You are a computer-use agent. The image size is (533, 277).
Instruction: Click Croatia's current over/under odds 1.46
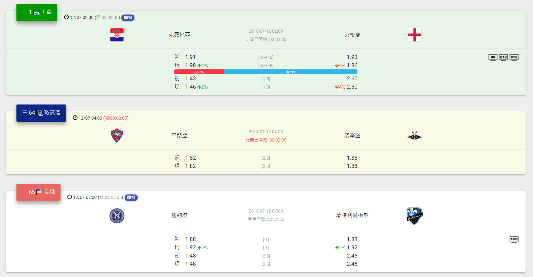(190, 87)
